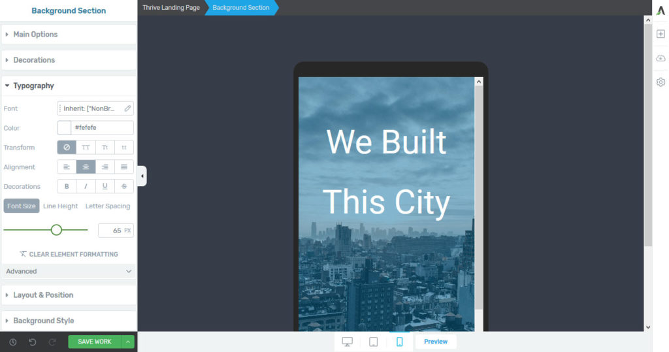Switch to mobile preview mode
669x352 pixels.
click(x=399, y=342)
